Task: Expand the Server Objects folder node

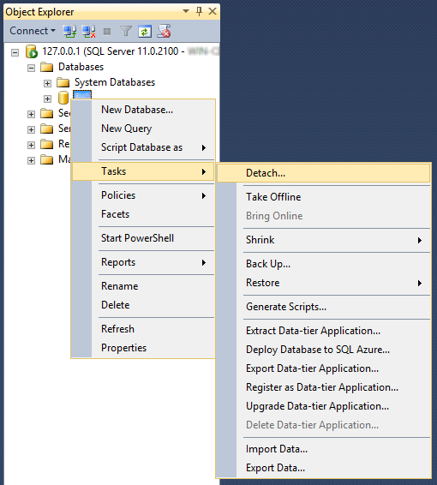Action: [x=31, y=129]
